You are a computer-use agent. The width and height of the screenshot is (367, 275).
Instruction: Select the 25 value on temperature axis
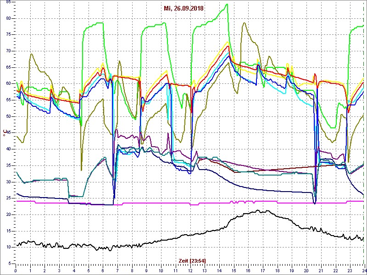tap(8, 198)
